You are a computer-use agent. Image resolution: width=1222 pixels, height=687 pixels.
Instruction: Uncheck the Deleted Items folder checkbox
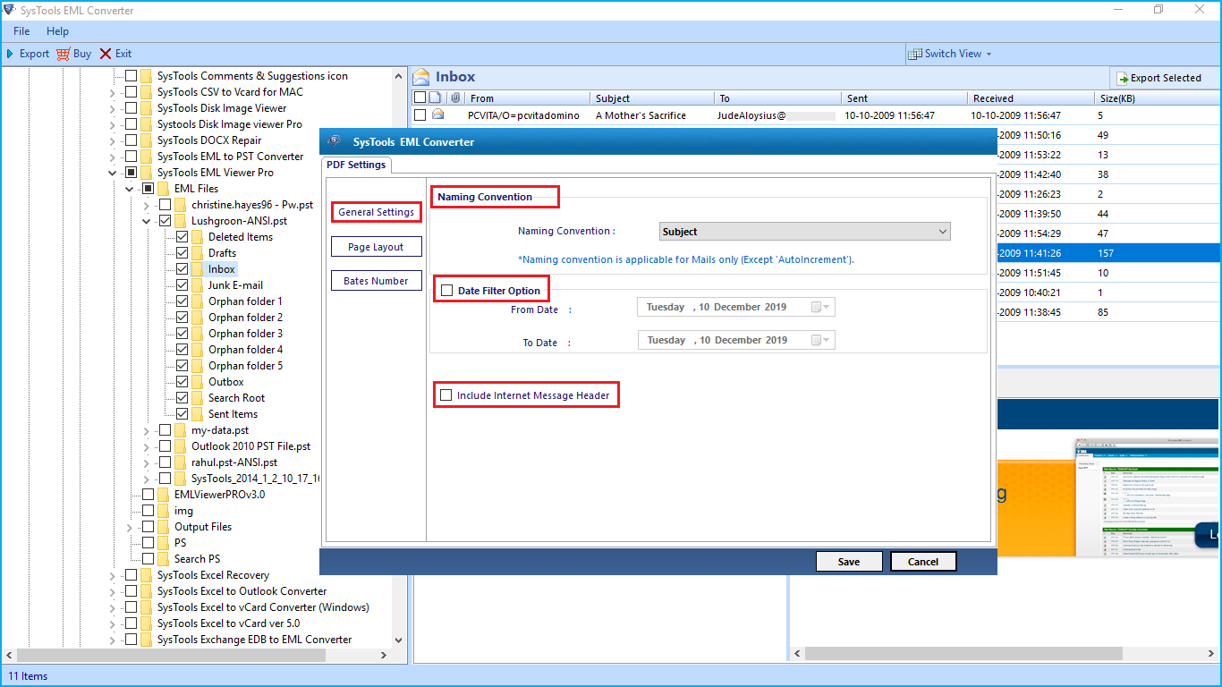click(x=182, y=237)
